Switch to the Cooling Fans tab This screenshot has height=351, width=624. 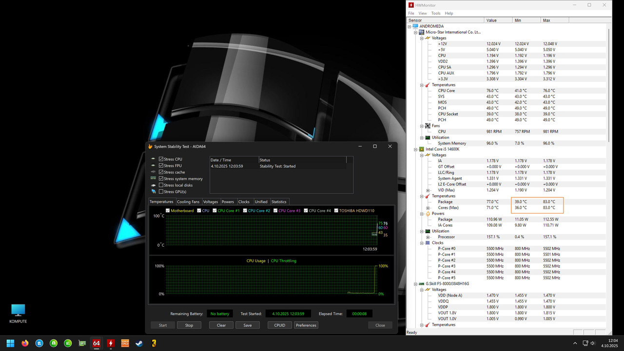[x=188, y=201]
